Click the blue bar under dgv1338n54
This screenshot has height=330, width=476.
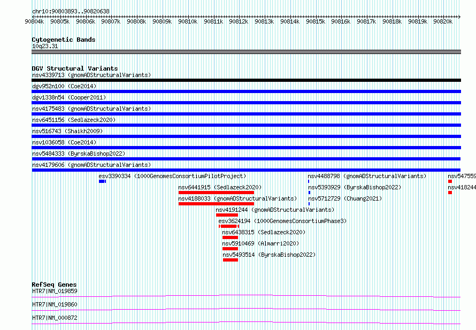[246, 103]
